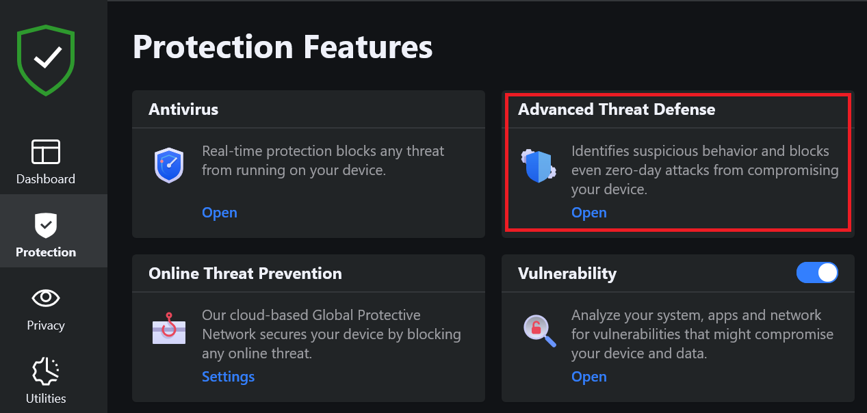Open Advanced Threat Defense via Open link
Viewport: 867px width, 413px height.
(x=589, y=213)
